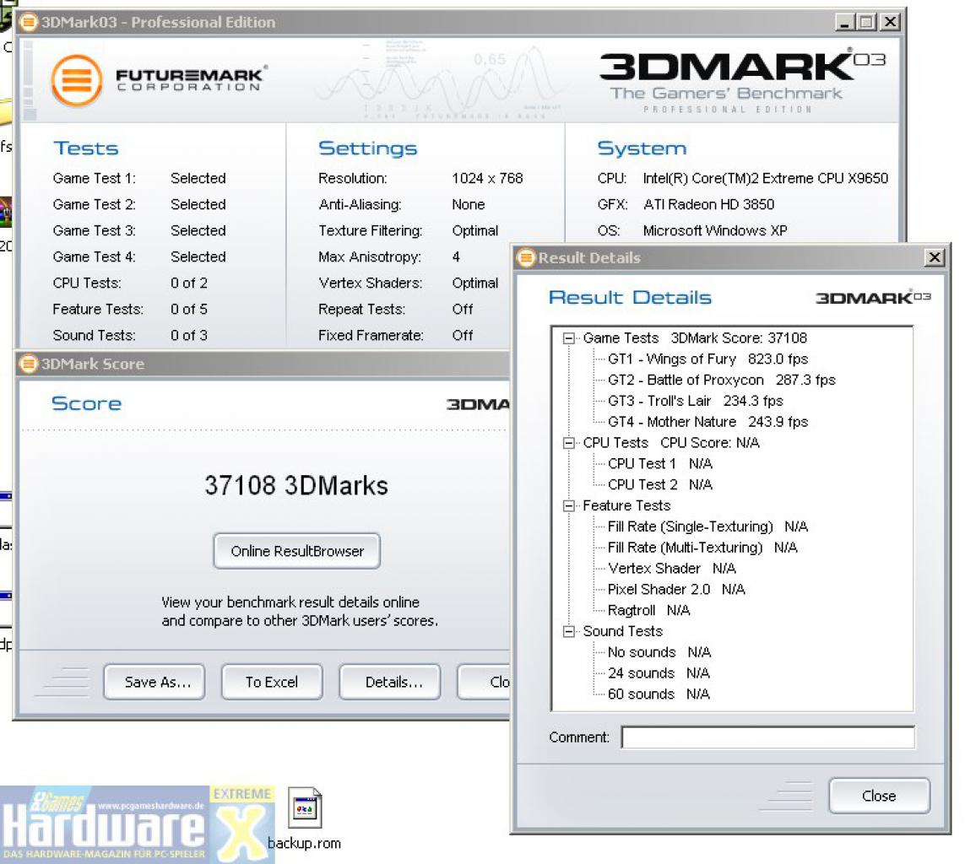Select Fill Rate (Single-Texturing) row
Image resolution: width=965 pixels, height=864 pixels.
pos(707,526)
